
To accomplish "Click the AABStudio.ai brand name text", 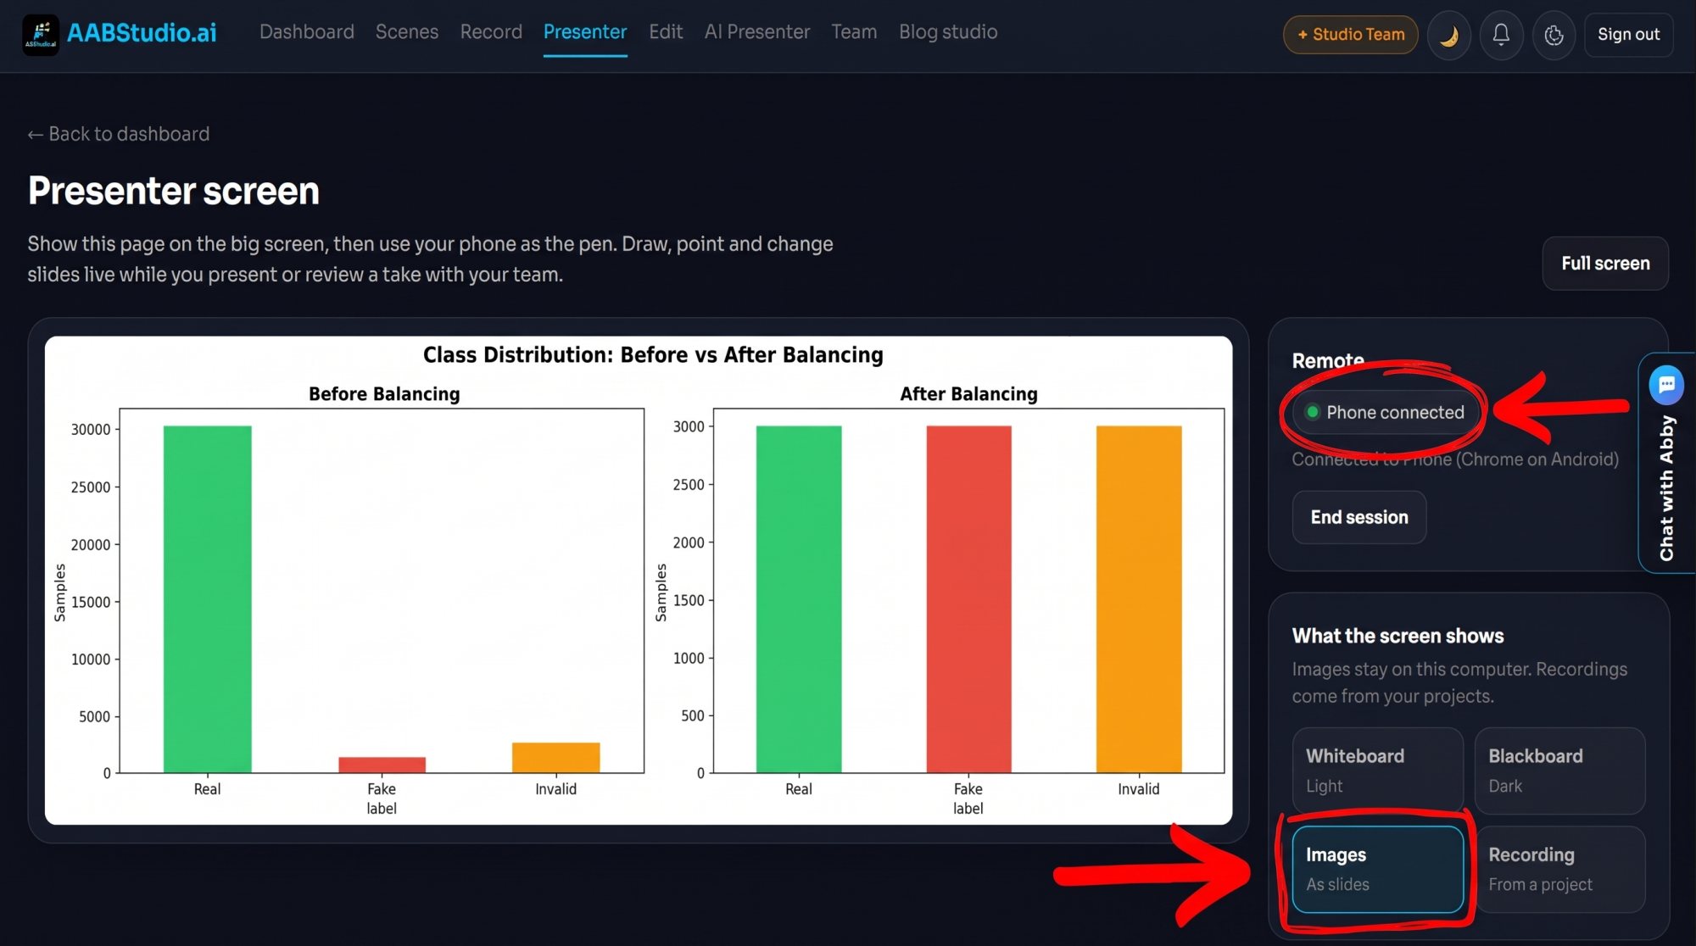I will 142,33.
